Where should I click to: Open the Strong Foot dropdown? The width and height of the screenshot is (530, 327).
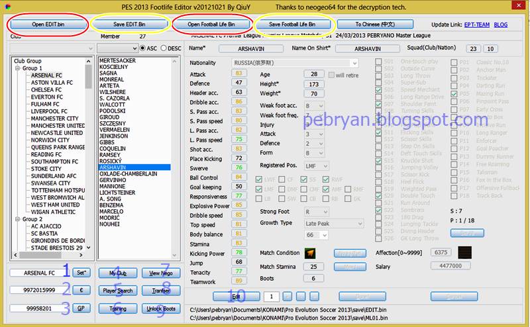click(316, 212)
